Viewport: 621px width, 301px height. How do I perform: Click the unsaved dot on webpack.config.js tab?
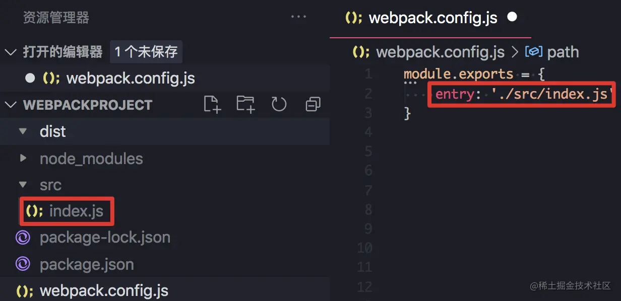click(512, 18)
